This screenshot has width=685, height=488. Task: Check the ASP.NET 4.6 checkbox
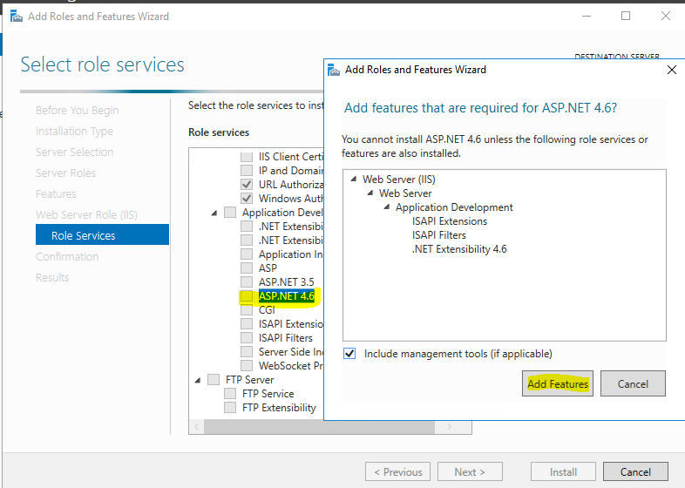coord(248,296)
